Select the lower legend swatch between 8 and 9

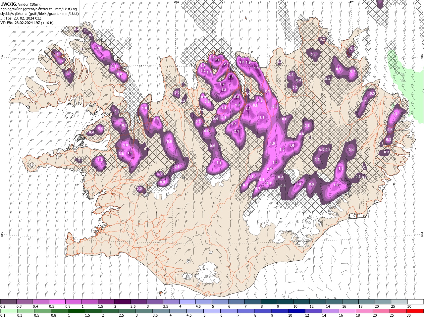263,311
